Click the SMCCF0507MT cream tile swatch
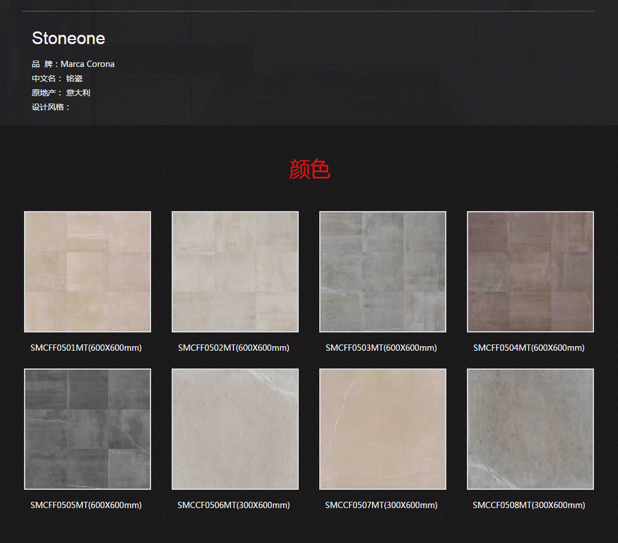The image size is (618, 543). click(383, 429)
